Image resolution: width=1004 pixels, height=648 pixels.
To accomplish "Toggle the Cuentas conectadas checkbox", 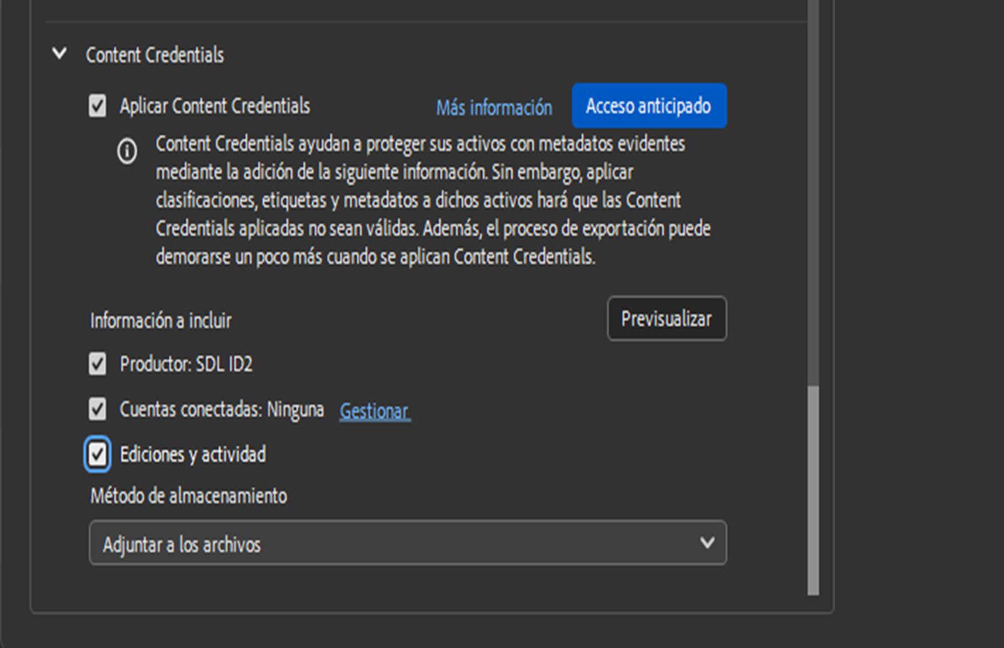I will pyautogui.click(x=97, y=408).
